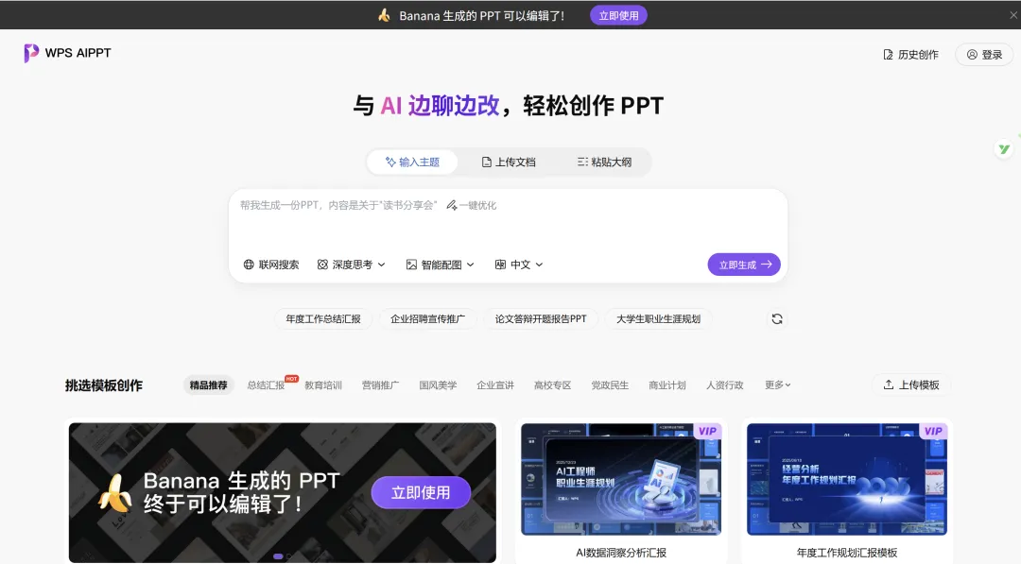Image resolution: width=1021 pixels, height=564 pixels.
Task: Click the refresh suggestions icon
Action: click(777, 318)
